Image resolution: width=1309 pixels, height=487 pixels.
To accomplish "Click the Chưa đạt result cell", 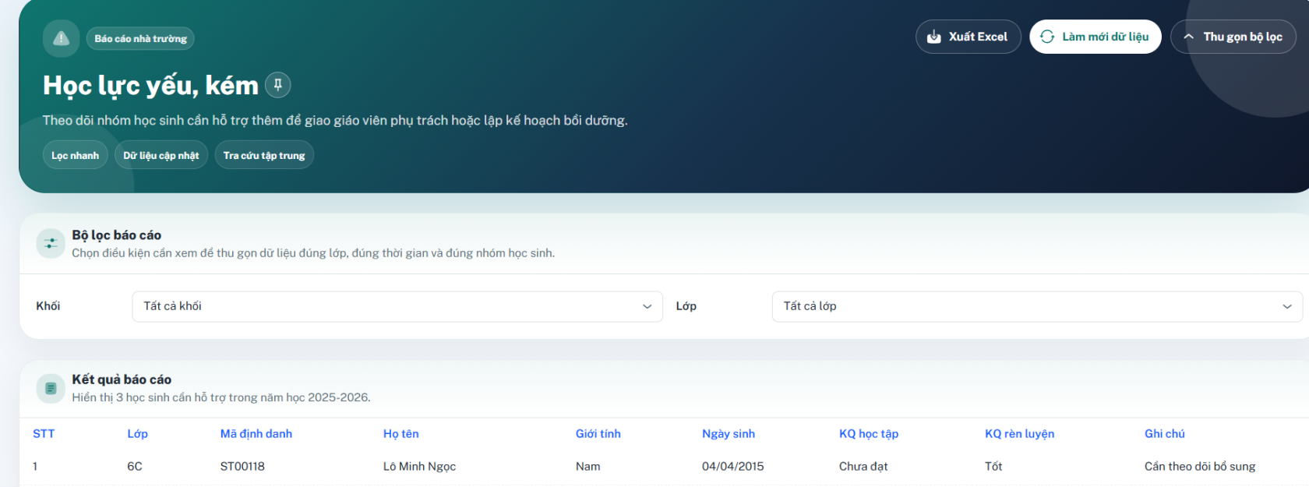I will 863,466.
